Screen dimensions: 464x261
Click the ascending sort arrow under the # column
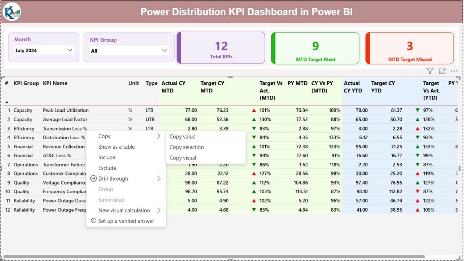pyautogui.click(x=7, y=103)
